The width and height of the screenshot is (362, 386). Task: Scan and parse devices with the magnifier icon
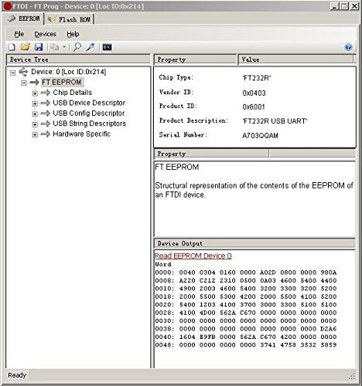click(x=77, y=47)
